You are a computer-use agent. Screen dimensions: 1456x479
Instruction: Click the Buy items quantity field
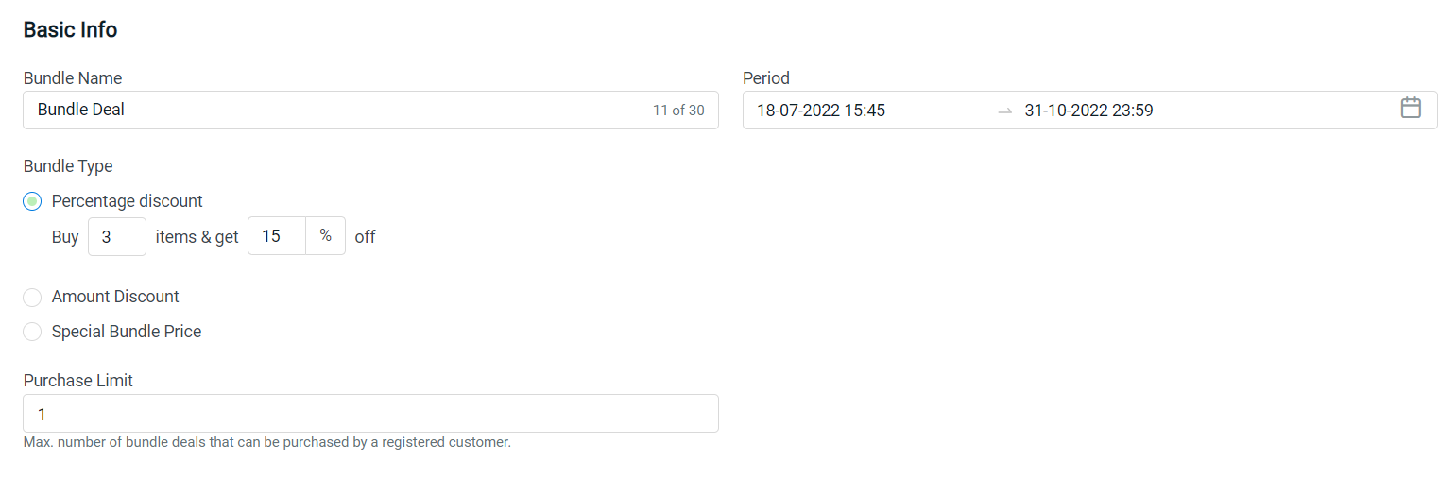tap(116, 236)
